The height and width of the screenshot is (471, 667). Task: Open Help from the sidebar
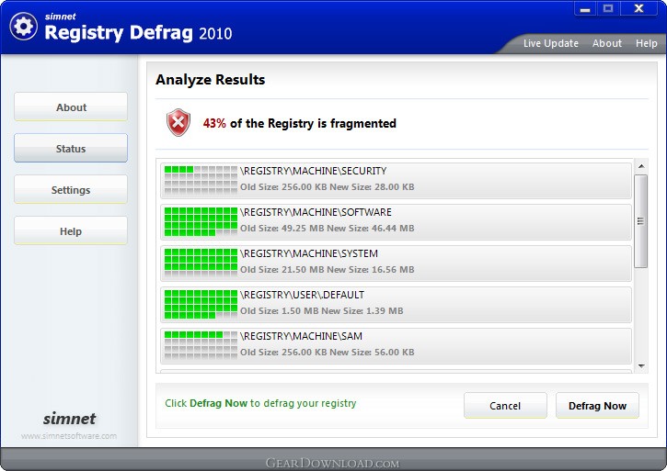pyautogui.click(x=71, y=231)
